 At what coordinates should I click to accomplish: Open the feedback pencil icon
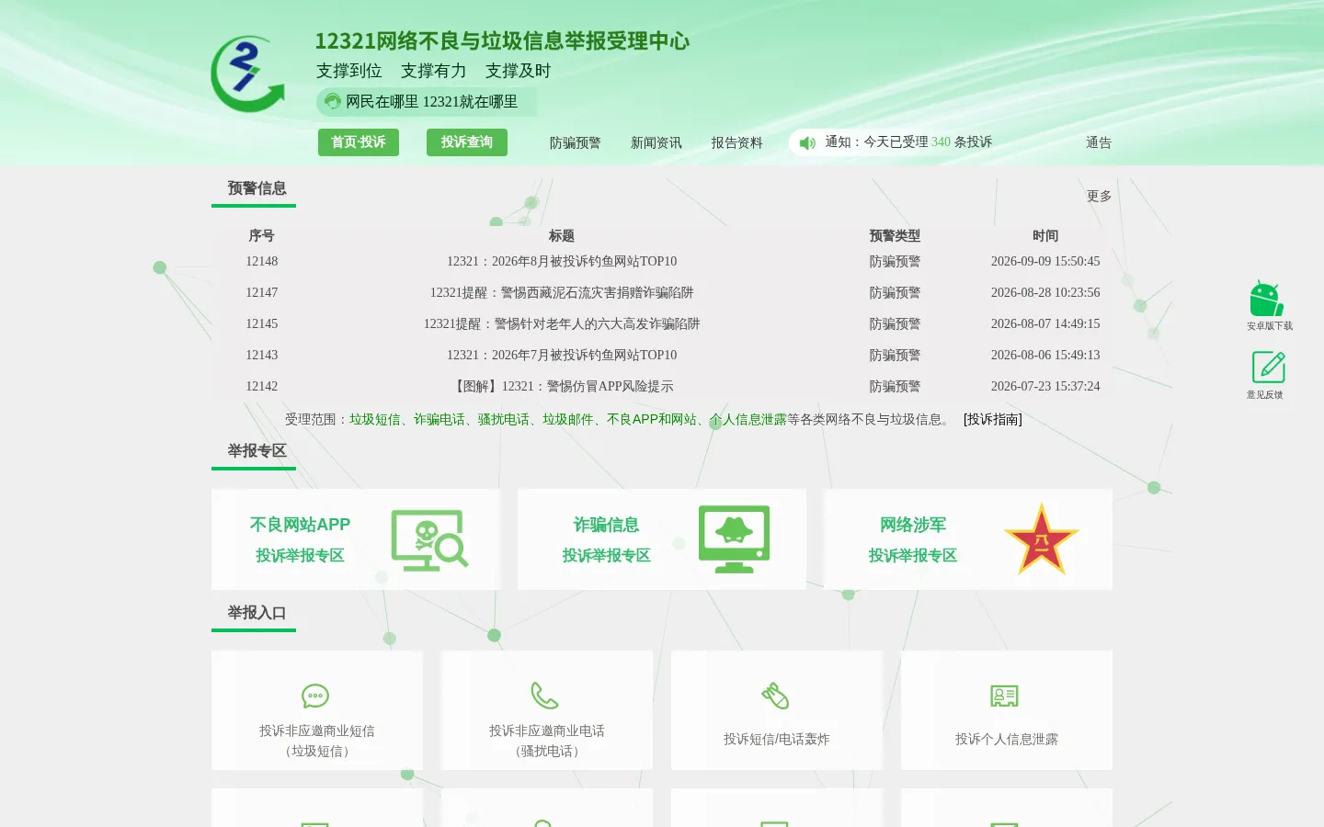pyautogui.click(x=1268, y=368)
